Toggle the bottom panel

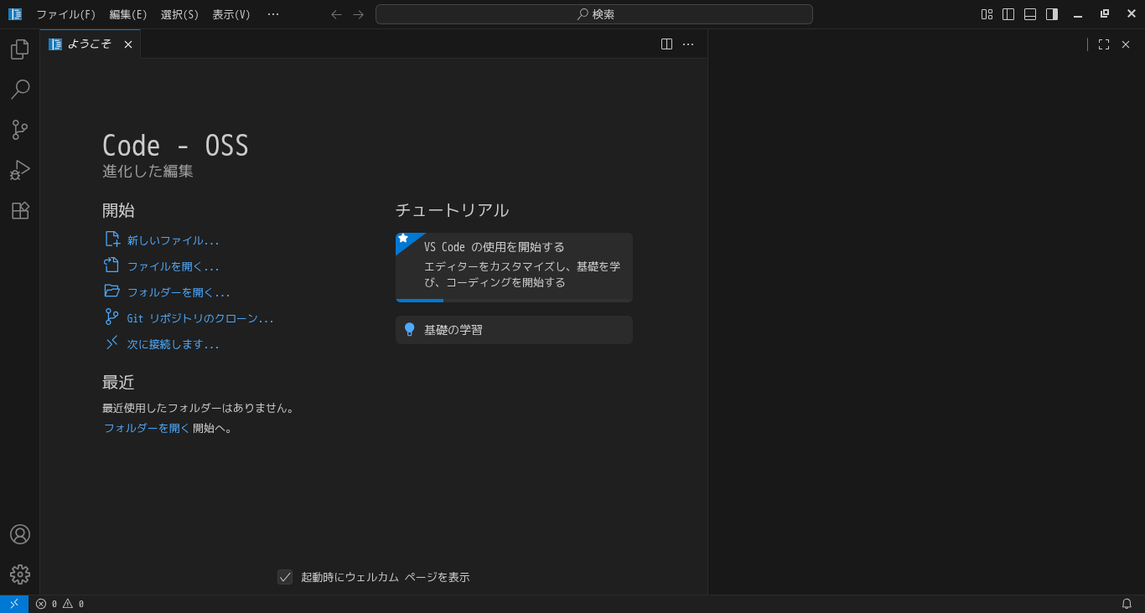[1030, 14]
